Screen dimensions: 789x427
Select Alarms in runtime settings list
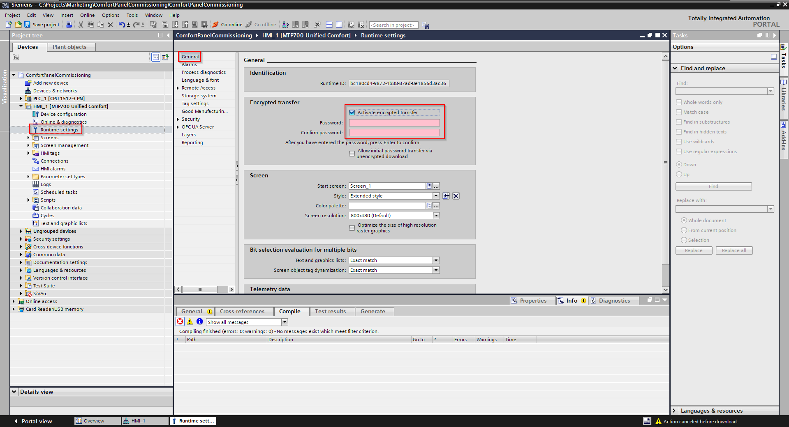[x=189, y=64]
